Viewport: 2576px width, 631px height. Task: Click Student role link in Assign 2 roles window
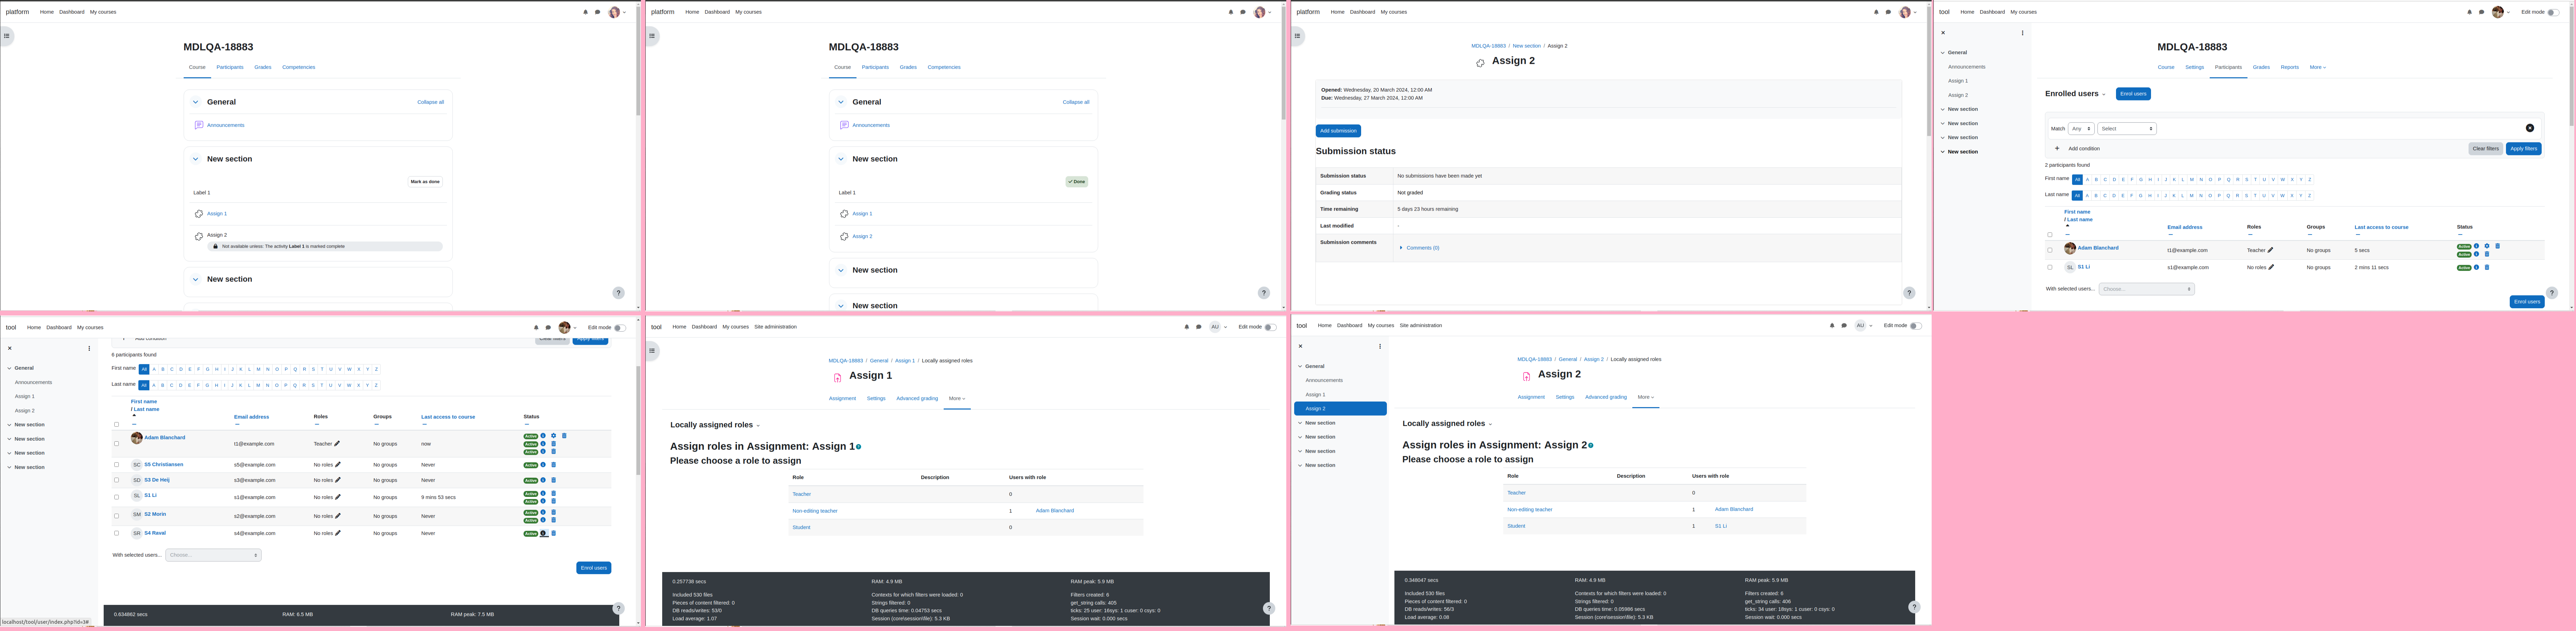pyautogui.click(x=1516, y=526)
